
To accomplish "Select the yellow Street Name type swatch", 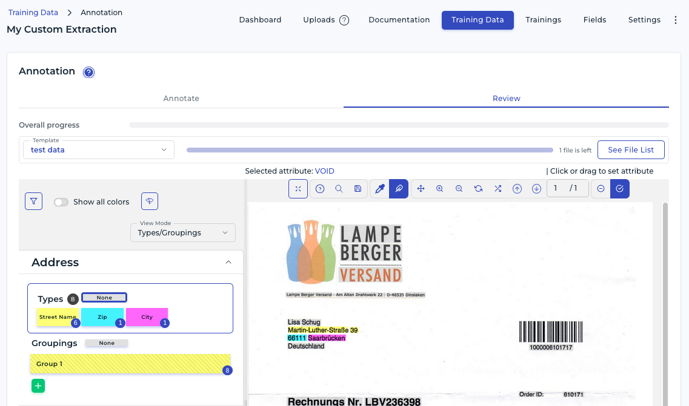I will coord(58,317).
